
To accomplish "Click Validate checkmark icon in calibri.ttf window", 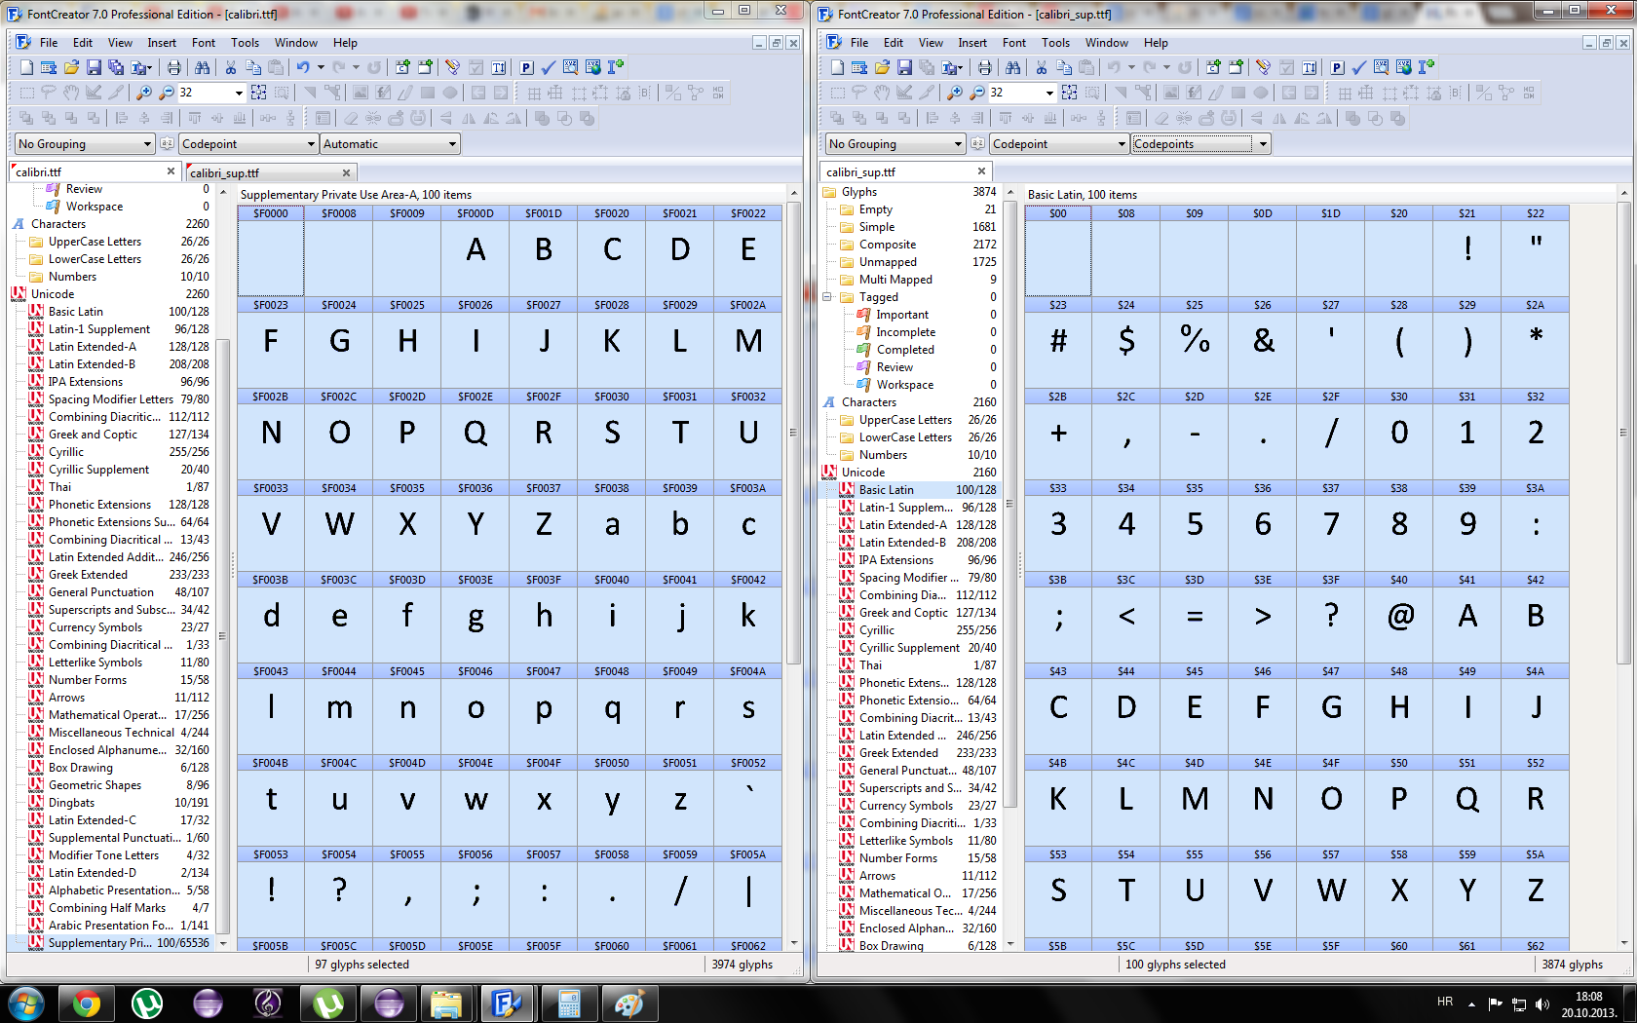I will tap(549, 67).
